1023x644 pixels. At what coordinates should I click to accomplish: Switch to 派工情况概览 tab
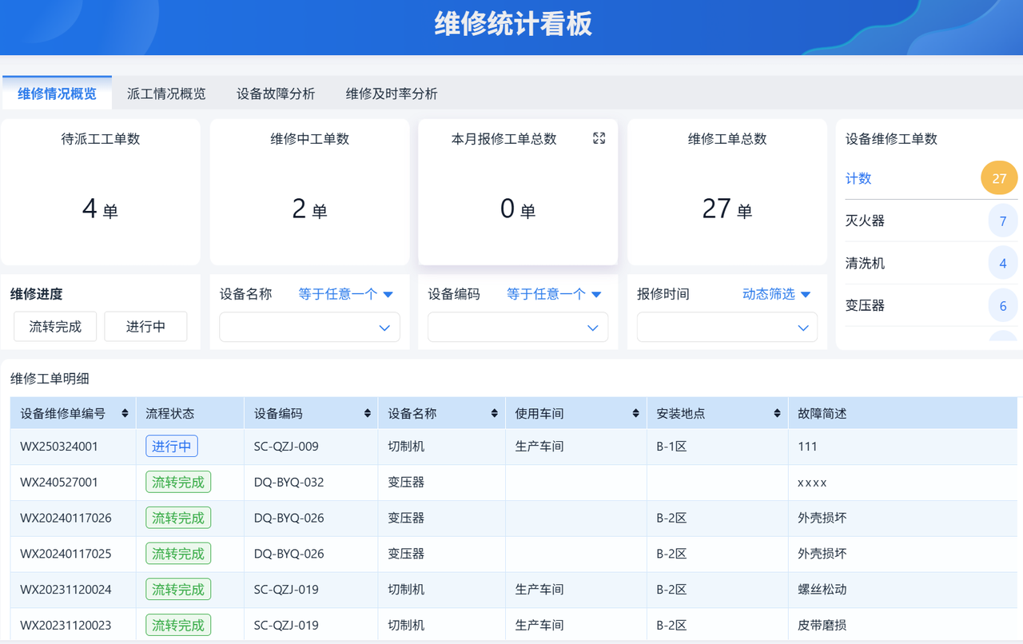click(x=166, y=93)
